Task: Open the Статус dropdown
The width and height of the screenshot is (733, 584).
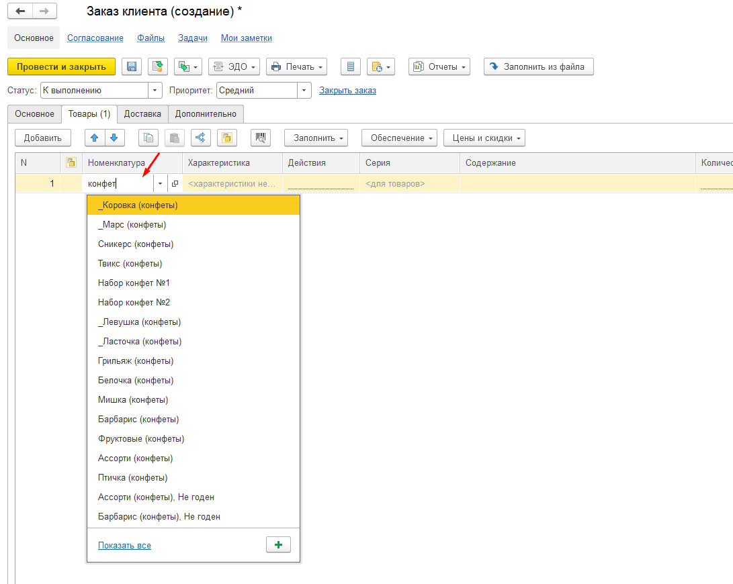Action: [x=156, y=90]
